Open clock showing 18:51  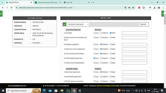tap(155, 90)
